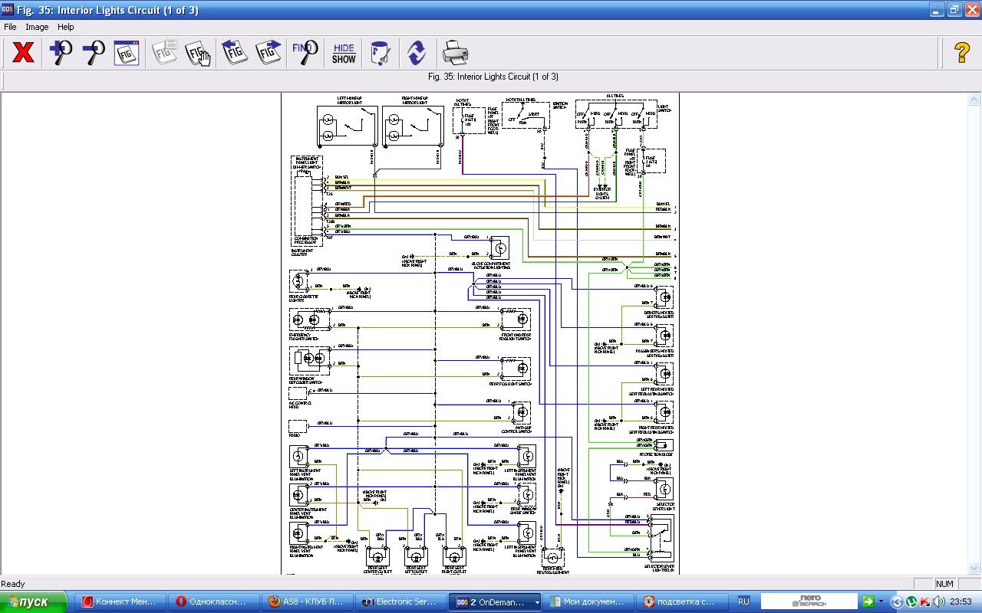Expand the OnDemand taskbar group dropdown

tap(536, 602)
